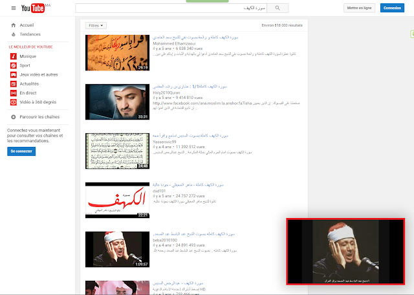Open the 22:21 red calligraphy thumbnail
Screen dimensions: 414x295
tap(118, 200)
